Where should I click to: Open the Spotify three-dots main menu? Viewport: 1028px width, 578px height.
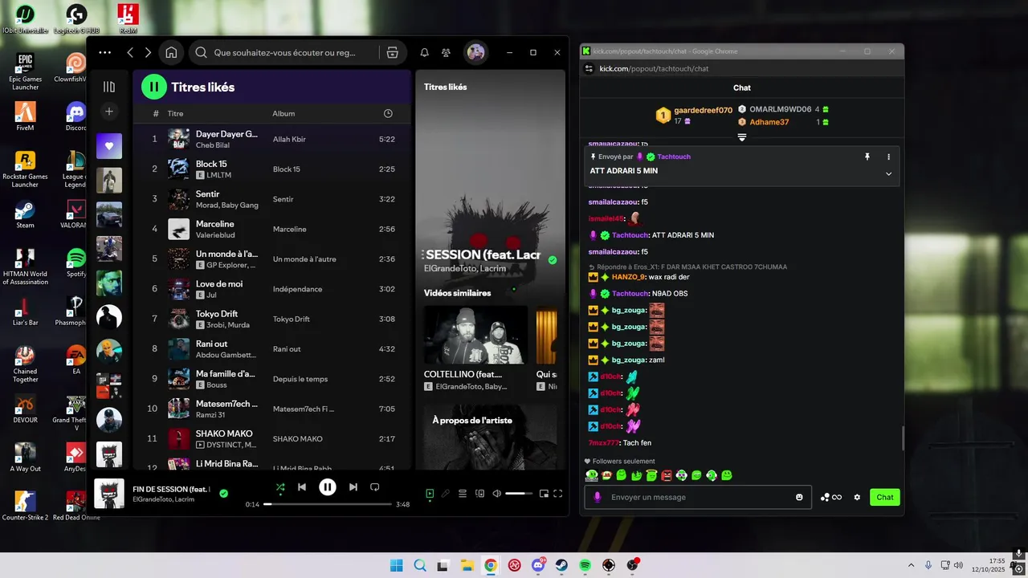click(105, 52)
